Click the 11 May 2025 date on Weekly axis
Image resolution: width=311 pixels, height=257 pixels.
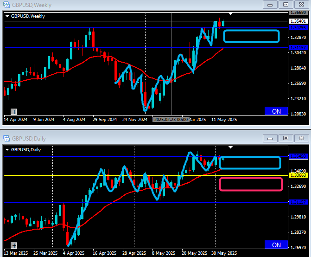click(x=224, y=120)
